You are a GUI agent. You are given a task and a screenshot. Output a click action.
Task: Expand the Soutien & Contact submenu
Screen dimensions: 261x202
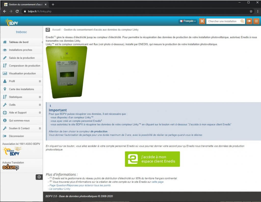(40, 128)
